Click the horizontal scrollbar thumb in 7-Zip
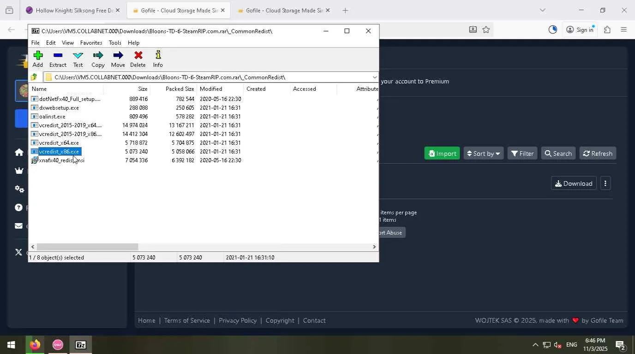Viewport: 635px width, 354px height. click(x=87, y=247)
